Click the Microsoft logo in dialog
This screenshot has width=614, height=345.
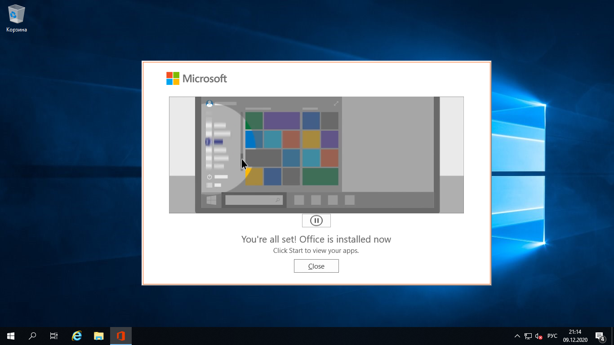click(196, 79)
